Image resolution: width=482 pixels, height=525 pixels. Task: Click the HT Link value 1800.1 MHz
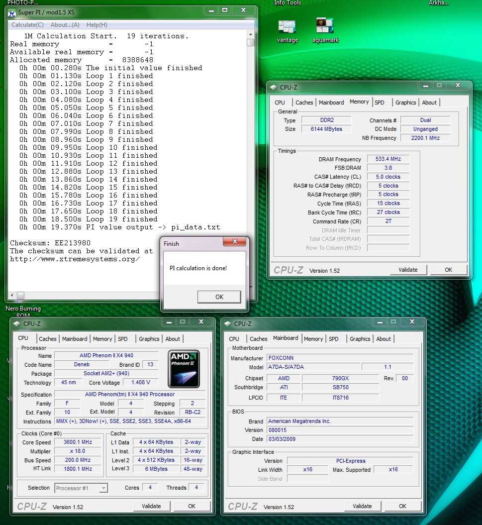pyautogui.click(x=78, y=469)
